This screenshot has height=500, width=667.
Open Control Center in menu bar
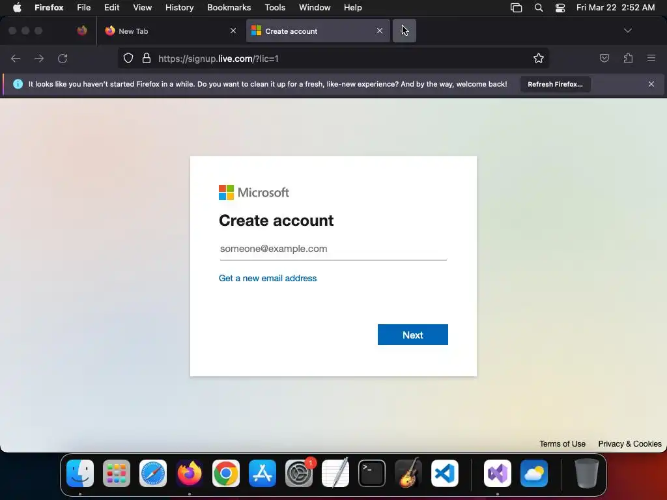(560, 8)
